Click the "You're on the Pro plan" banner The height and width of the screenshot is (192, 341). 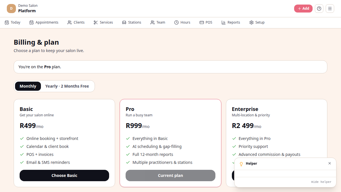coord(170,67)
